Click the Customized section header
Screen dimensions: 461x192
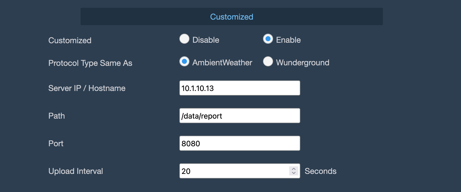coord(231,17)
